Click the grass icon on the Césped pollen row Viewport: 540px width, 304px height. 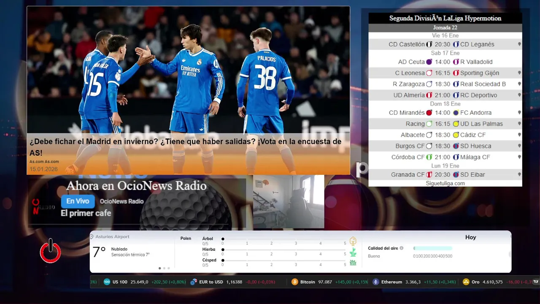point(353,263)
